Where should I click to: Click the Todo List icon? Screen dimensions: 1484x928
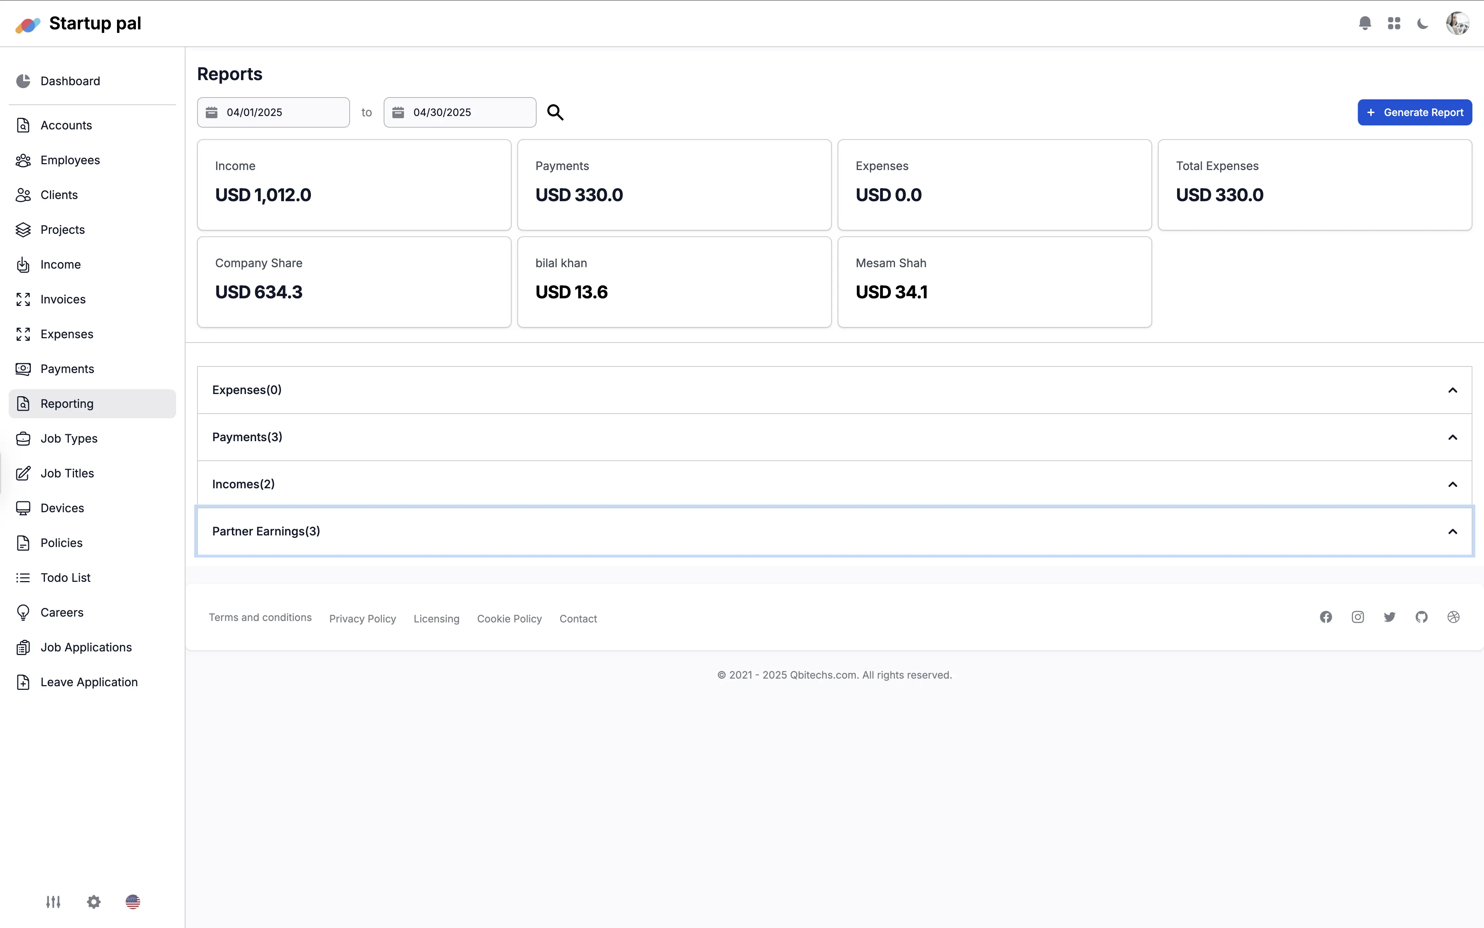23,577
